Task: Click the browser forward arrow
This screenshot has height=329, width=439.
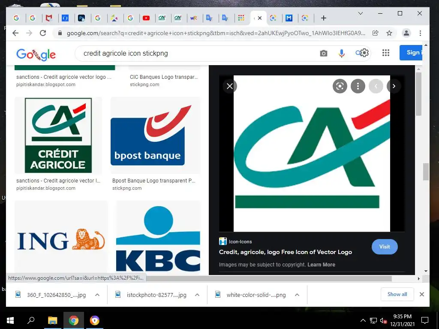Action: point(29,33)
